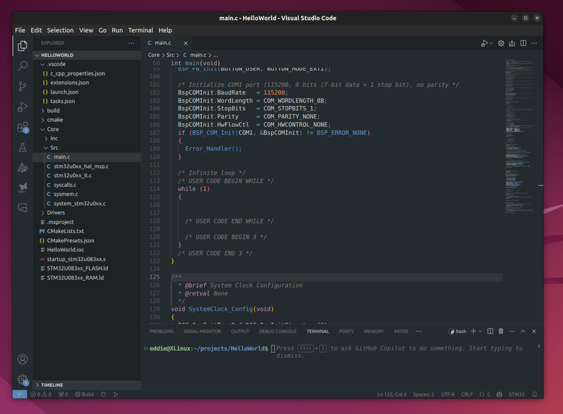Open the Testing flask view
The image size is (563, 414).
(23, 148)
